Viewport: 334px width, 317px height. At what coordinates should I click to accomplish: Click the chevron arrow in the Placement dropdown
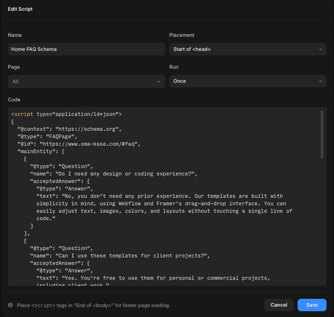coord(321,49)
